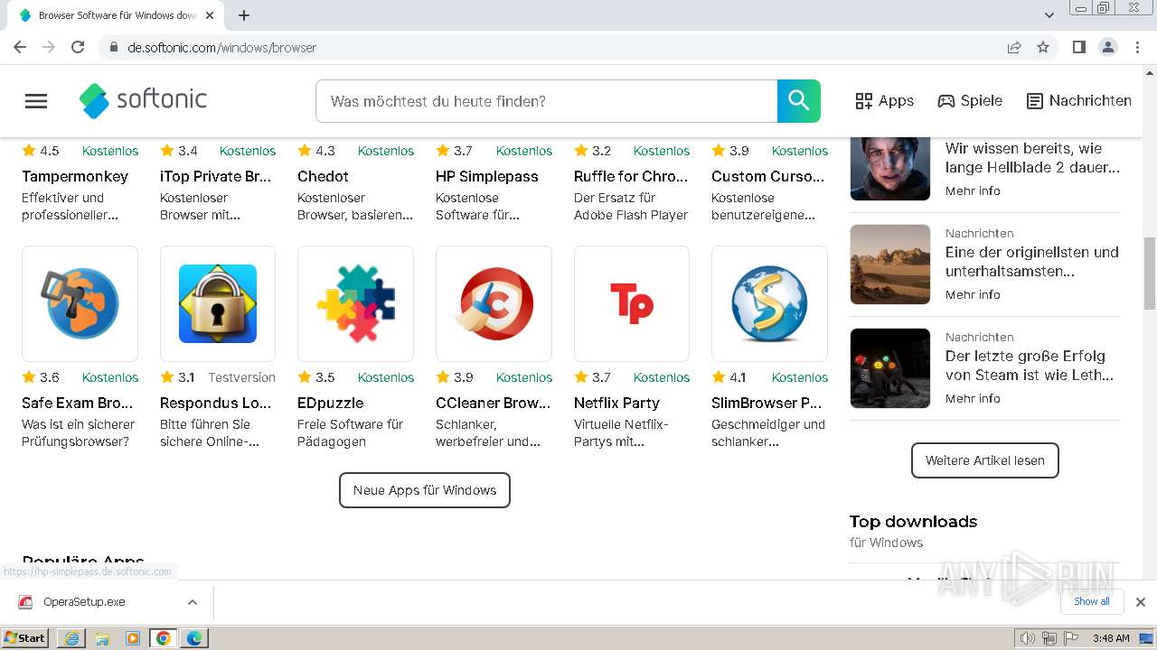Open the Custom Cursor link
1157x650 pixels.
pos(768,176)
